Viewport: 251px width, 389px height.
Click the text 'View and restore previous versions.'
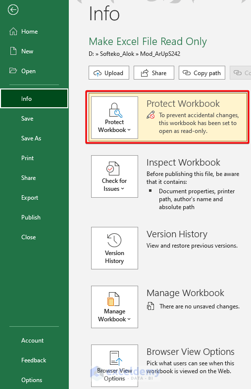tap(192, 246)
